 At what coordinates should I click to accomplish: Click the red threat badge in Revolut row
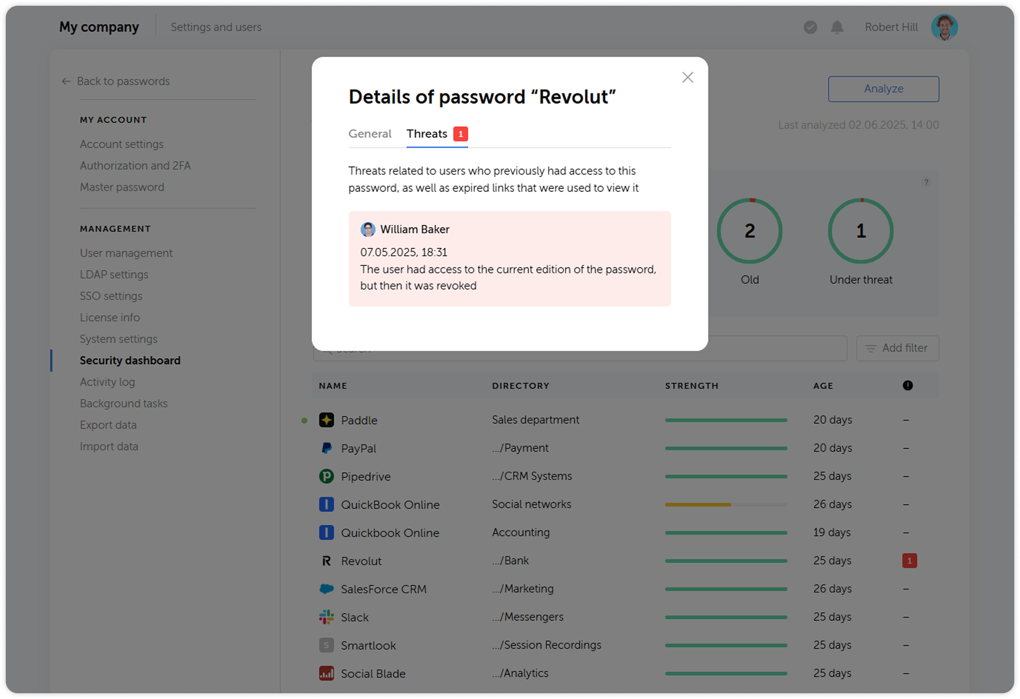point(910,561)
